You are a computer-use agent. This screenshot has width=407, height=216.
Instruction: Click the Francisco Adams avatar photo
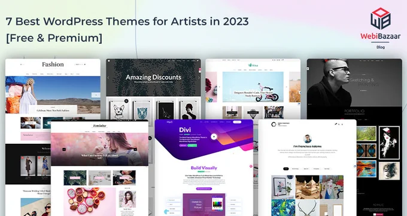[x=307, y=139]
